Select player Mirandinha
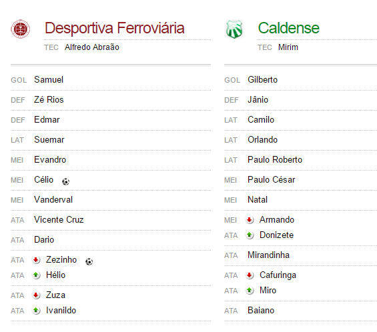This screenshot has height=332, width=377. coord(268,255)
